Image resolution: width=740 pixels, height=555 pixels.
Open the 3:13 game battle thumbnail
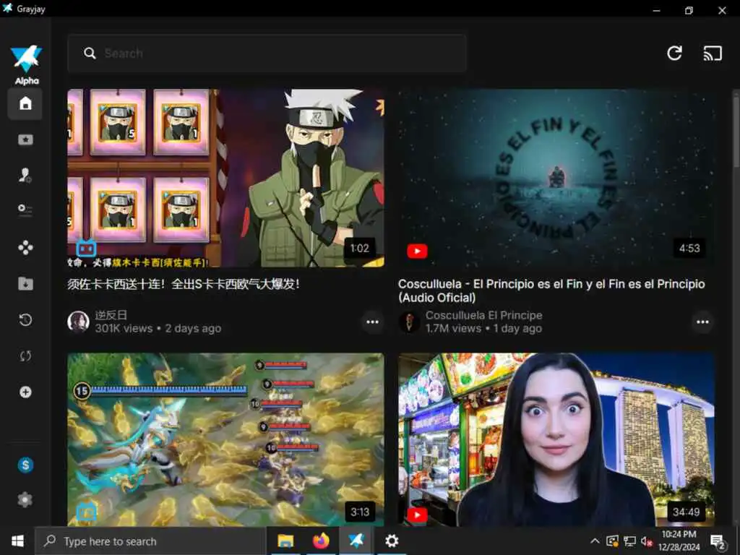[225, 439]
